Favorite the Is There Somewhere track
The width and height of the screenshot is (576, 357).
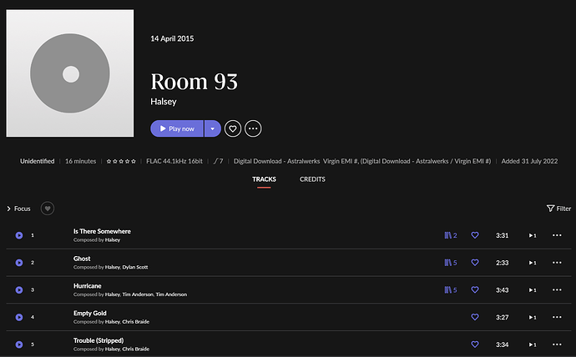click(475, 235)
